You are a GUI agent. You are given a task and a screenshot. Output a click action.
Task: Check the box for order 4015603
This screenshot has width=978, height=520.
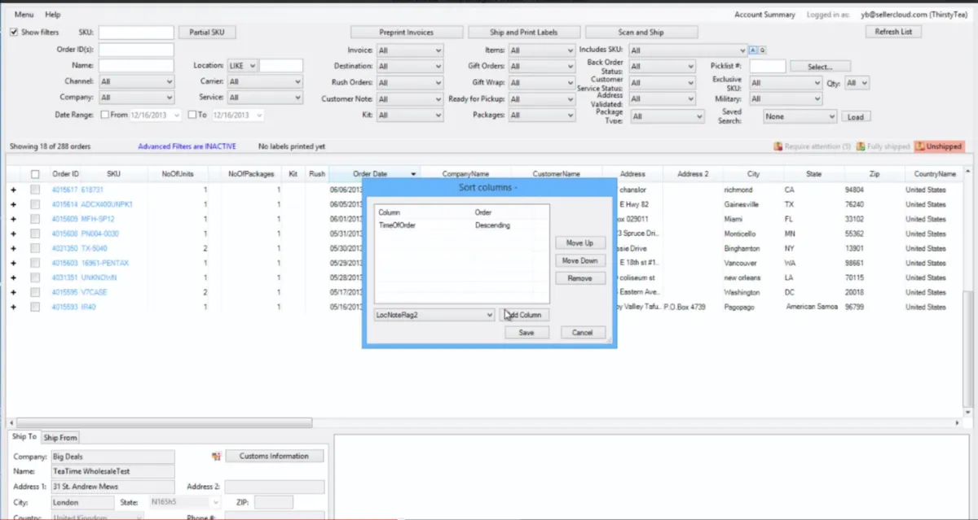[35, 263]
